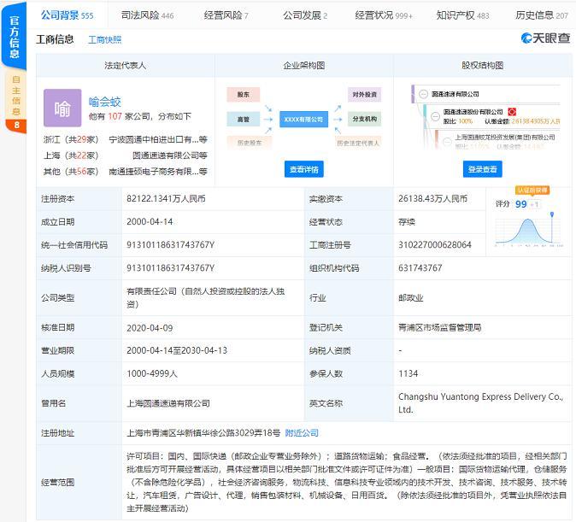Click the 股权结构图 column header
Image resolution: width=576 pixels, height=522 pixels.
(482, 66)
